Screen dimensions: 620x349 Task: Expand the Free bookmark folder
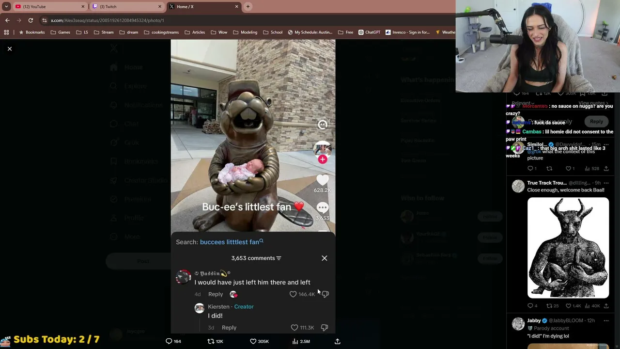click(345, 32)
